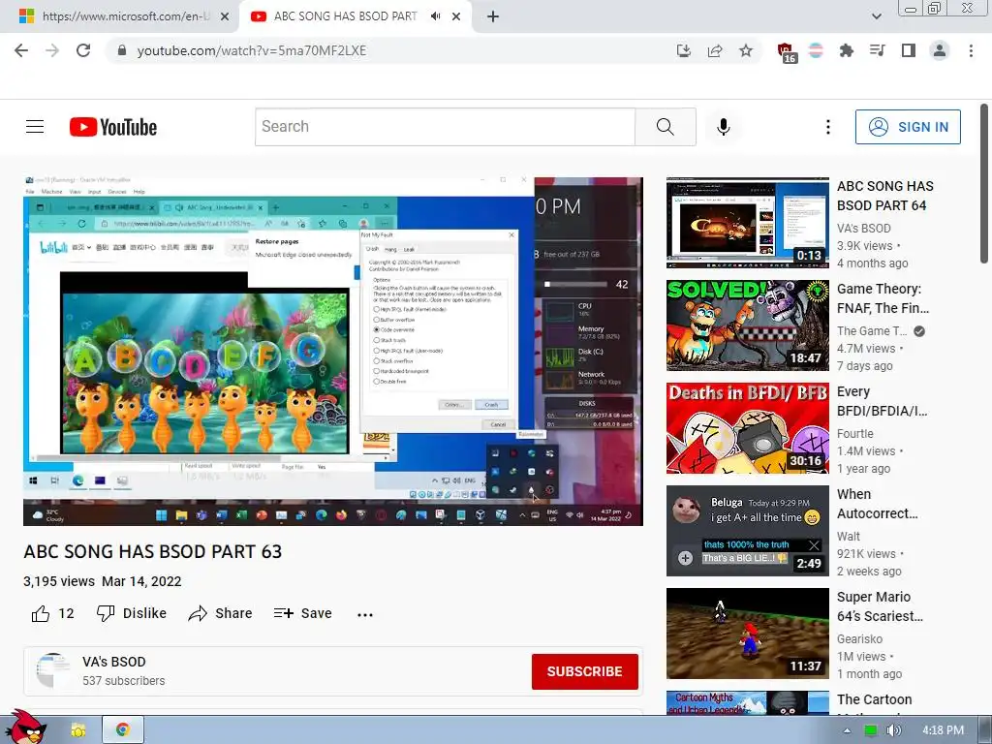Save the video to a playlist
This screenshot has height=744, width=992.
tap(302, 613)
